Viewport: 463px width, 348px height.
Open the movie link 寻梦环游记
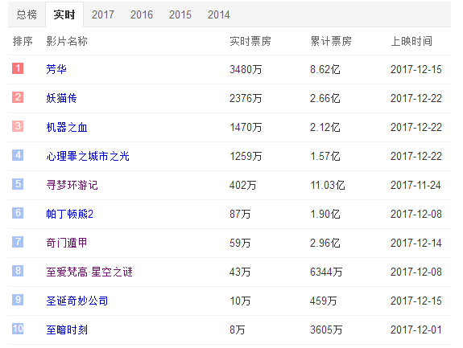pyautogui.click(x=72, y=185)
